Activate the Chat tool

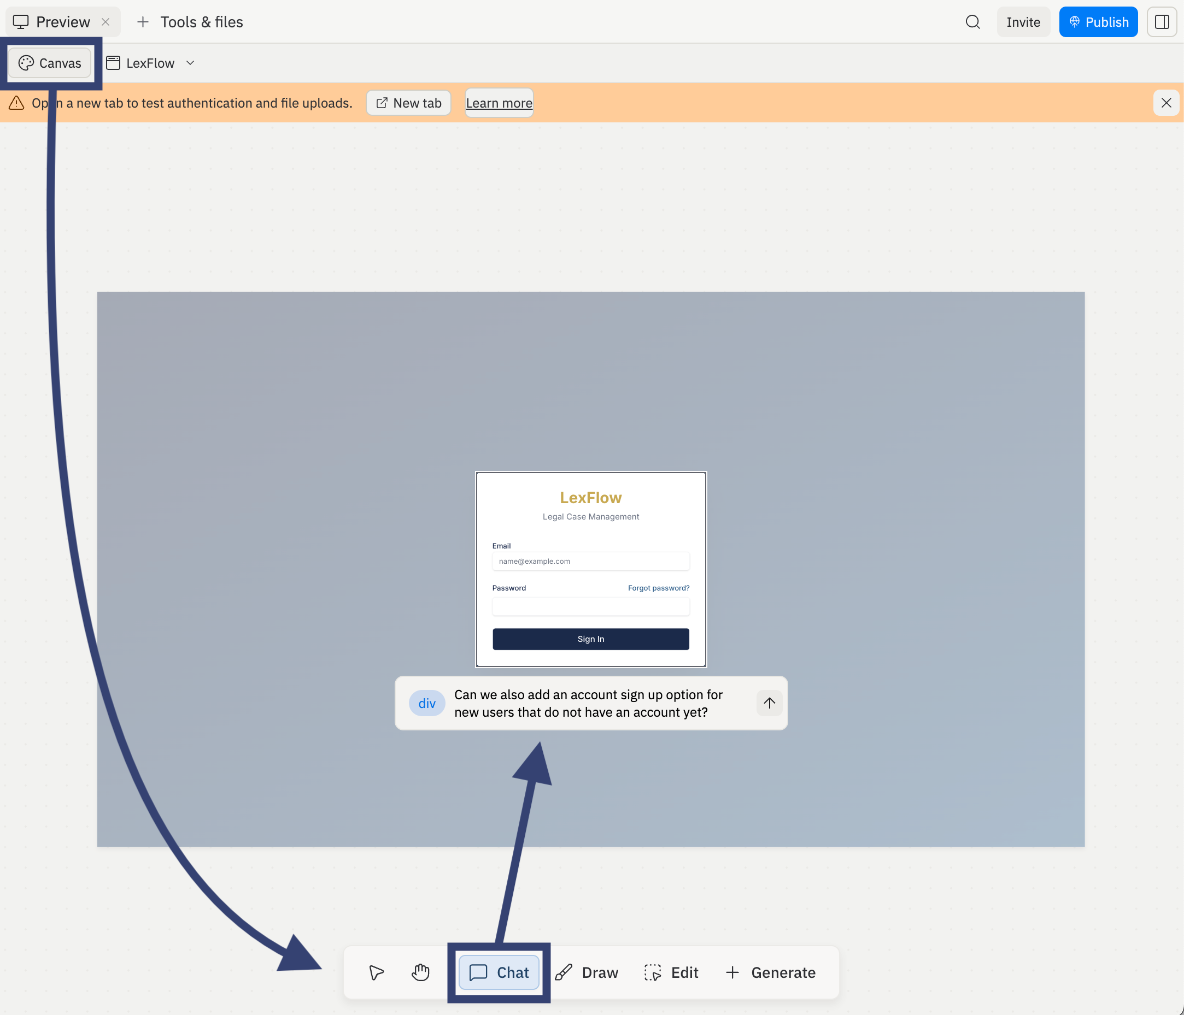point(499,972)
